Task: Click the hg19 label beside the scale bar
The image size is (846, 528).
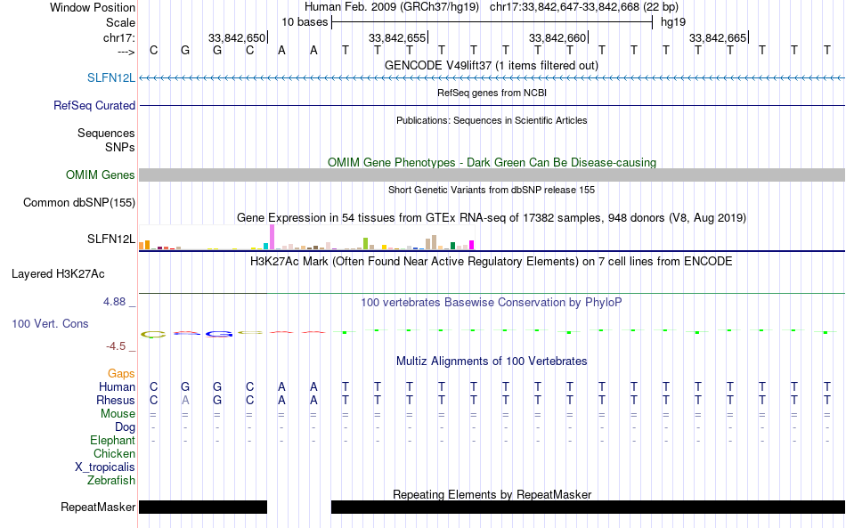Action: click(673, 22)
